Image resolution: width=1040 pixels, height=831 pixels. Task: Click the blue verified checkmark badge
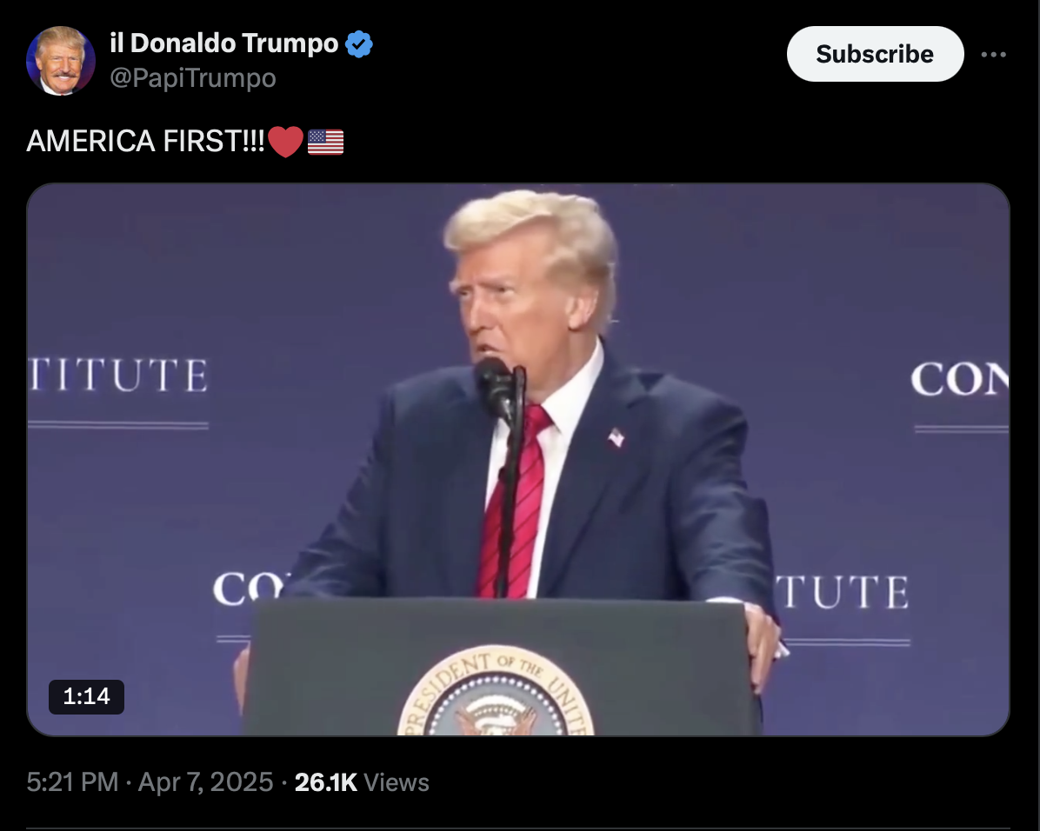359,44
